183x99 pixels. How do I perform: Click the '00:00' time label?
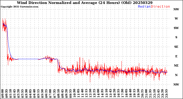point(3,93)
